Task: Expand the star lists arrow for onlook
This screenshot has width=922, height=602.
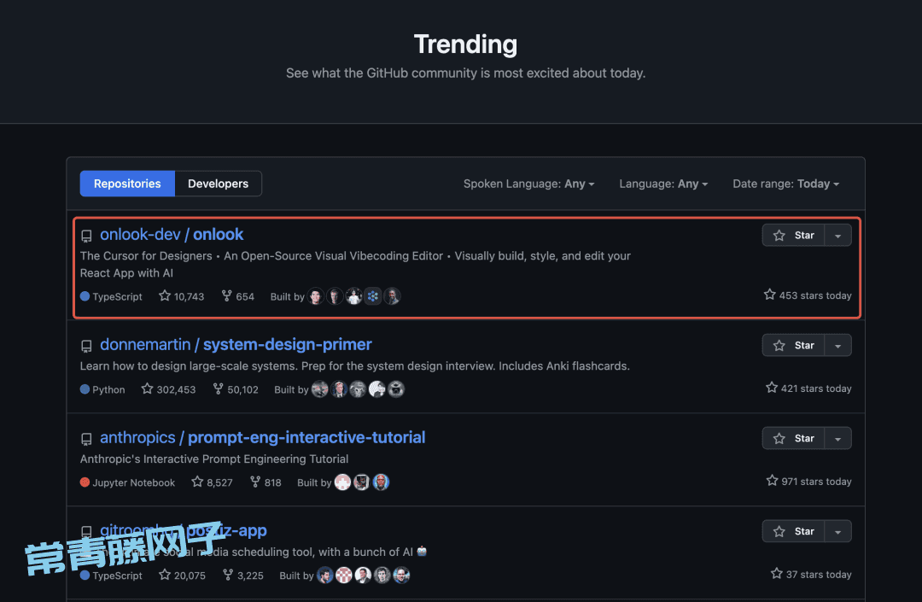Action: tap(838, 235)
